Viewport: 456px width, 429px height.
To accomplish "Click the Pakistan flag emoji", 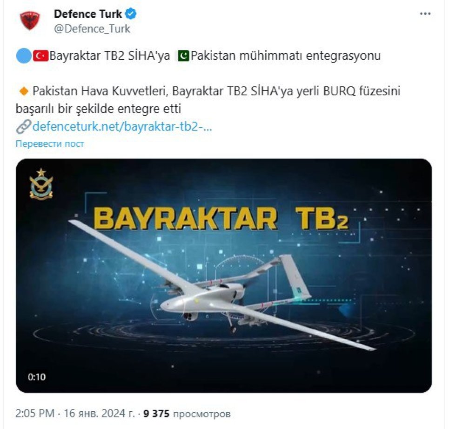I will [x=183, y=55].
